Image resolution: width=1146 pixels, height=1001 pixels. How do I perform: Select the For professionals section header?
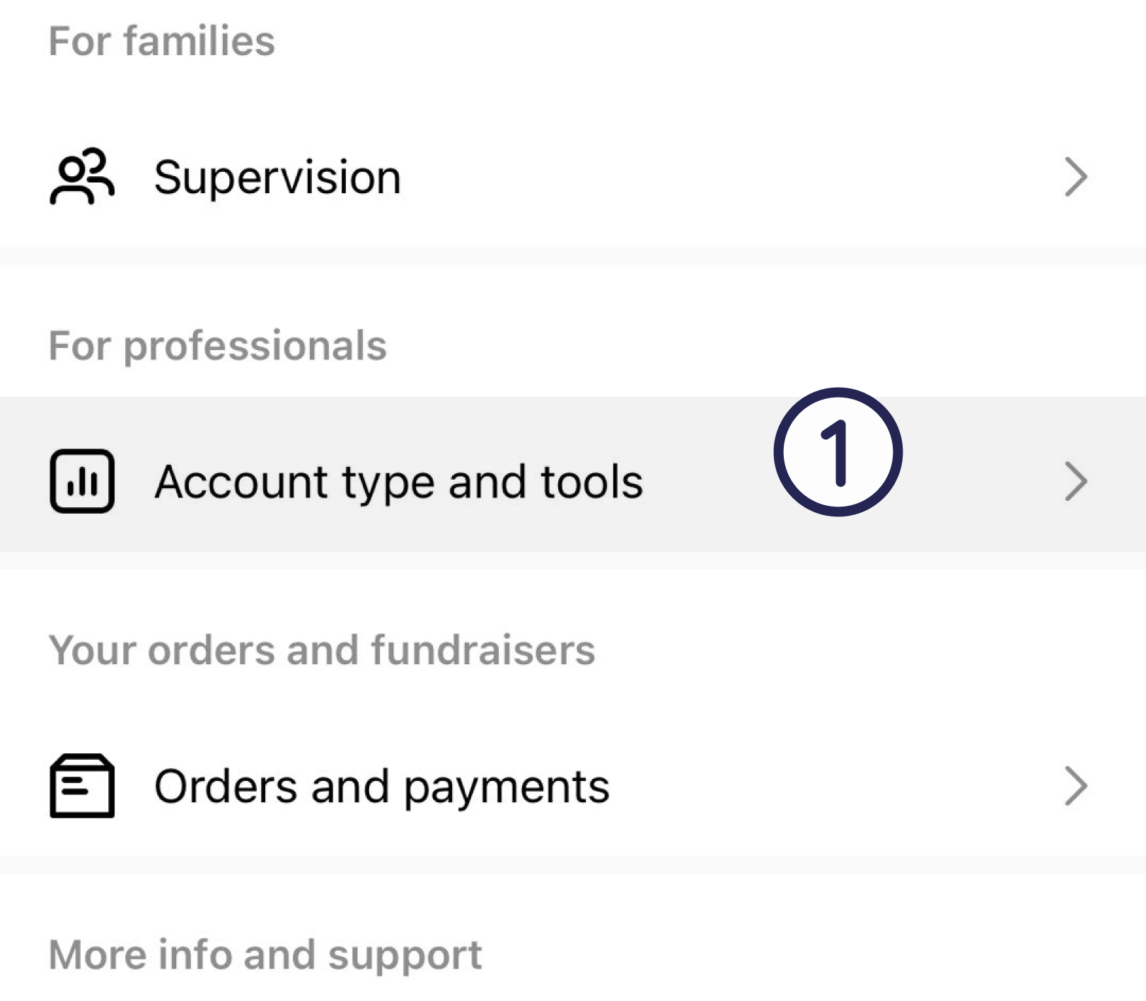click(x=218, y=346)
